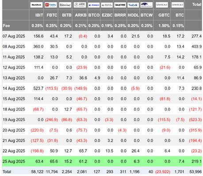Click the Total row label at bottom

[x=7, y=172]
